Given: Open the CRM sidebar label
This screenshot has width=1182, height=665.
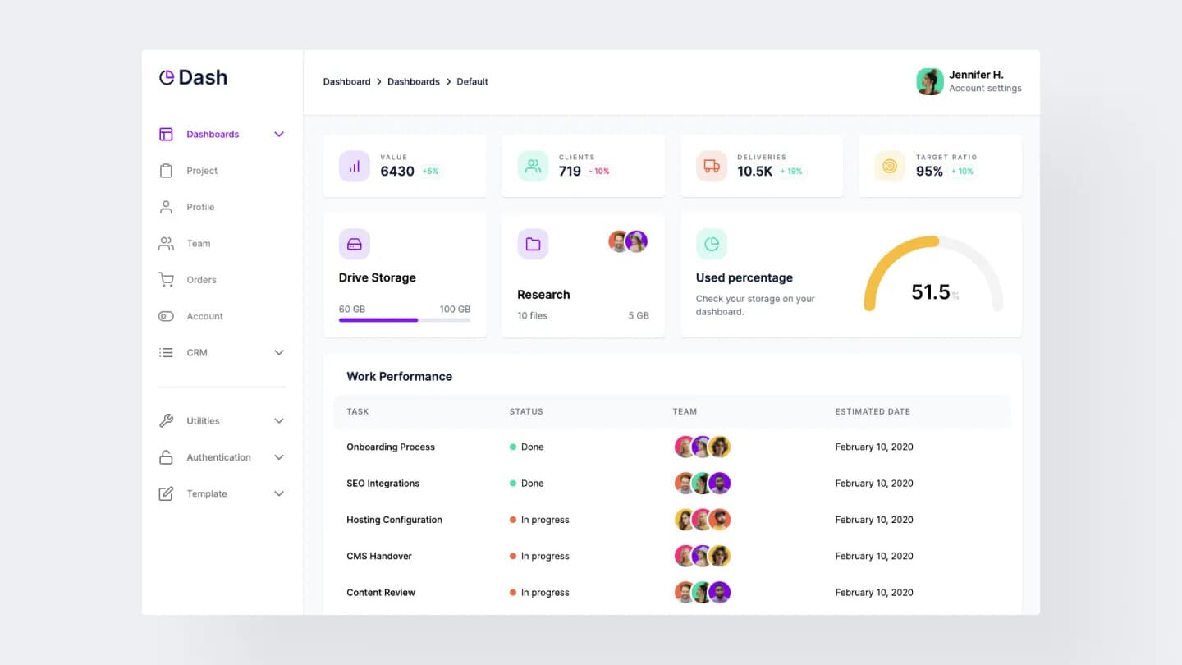Looking at the screenshot, I should 197,352.
